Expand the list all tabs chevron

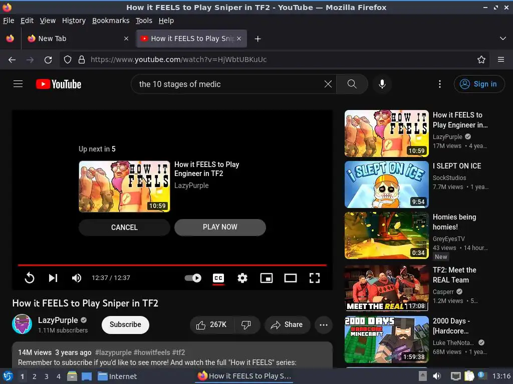tap(503, 38)
